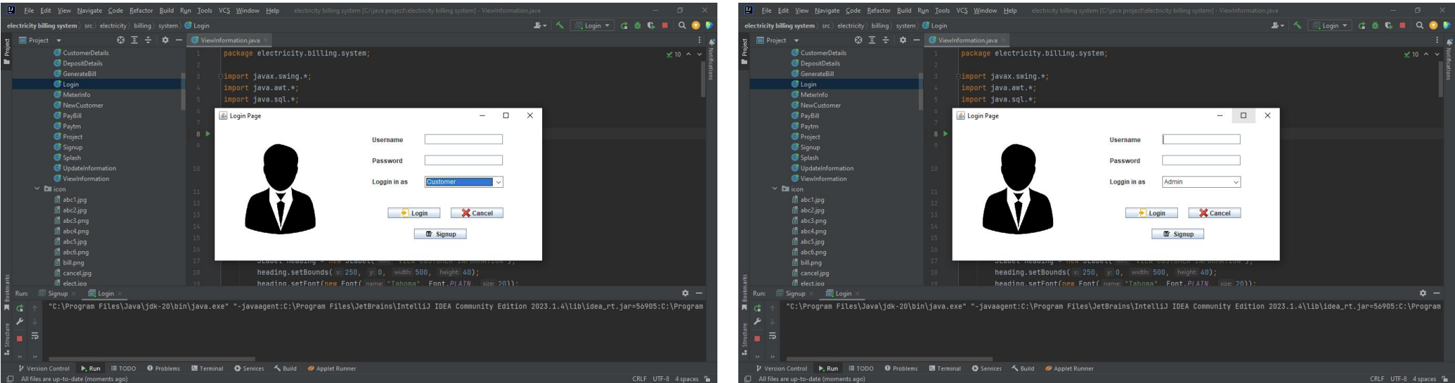Collapse the icon folder in left Project tree
Viewport: 1455px width, 383px height.
point(38,189)
